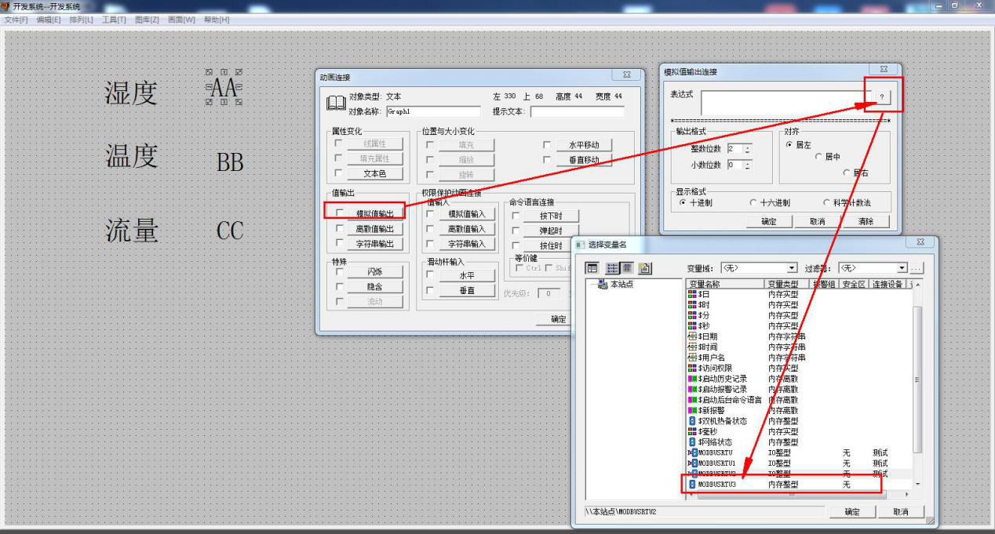Viewport: 995px width, 534px height.
Task: Click the tree-view toggle icon in variable selector
Action: click(x=592, y=268)
